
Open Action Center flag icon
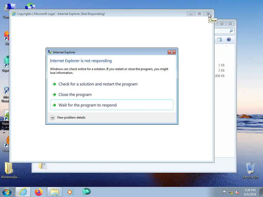tap(224, 192)
